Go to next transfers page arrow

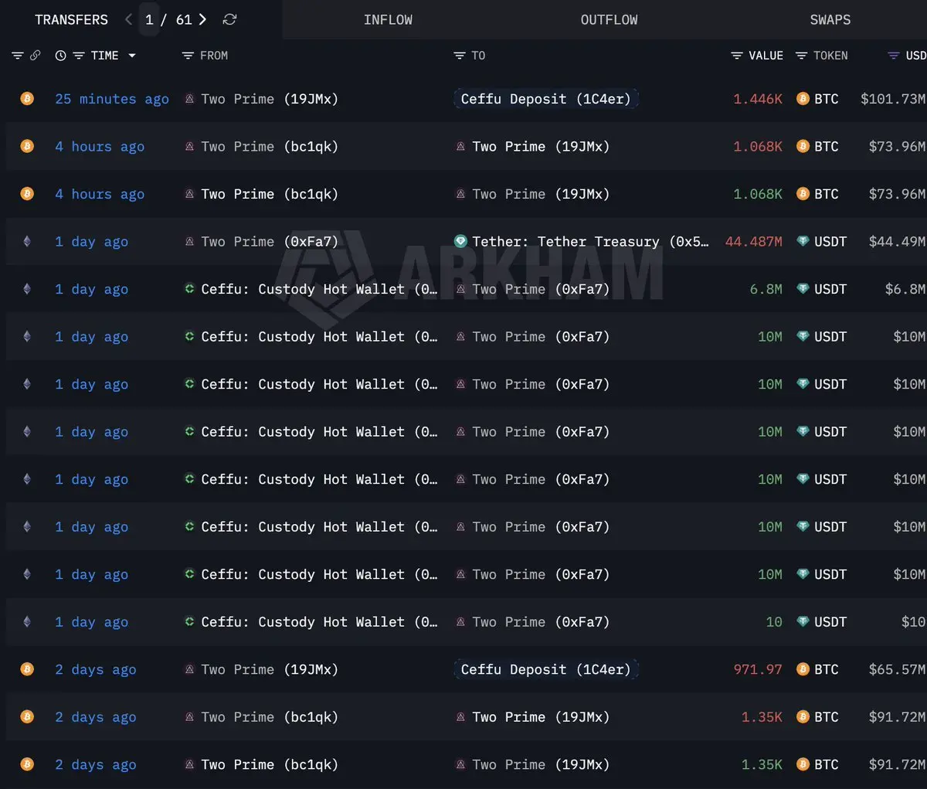(202, 19)
